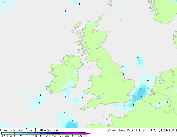Click the 40 to 45 mm legend swatch
Viewport: 177px width, 137px height.
76,133
